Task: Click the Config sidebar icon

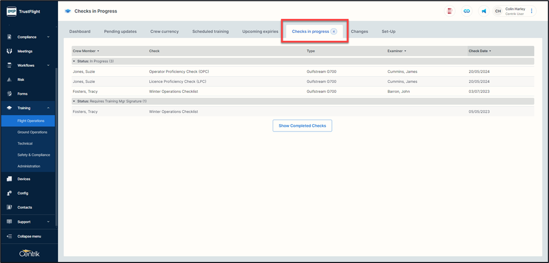Action: [x=9, y=193]
